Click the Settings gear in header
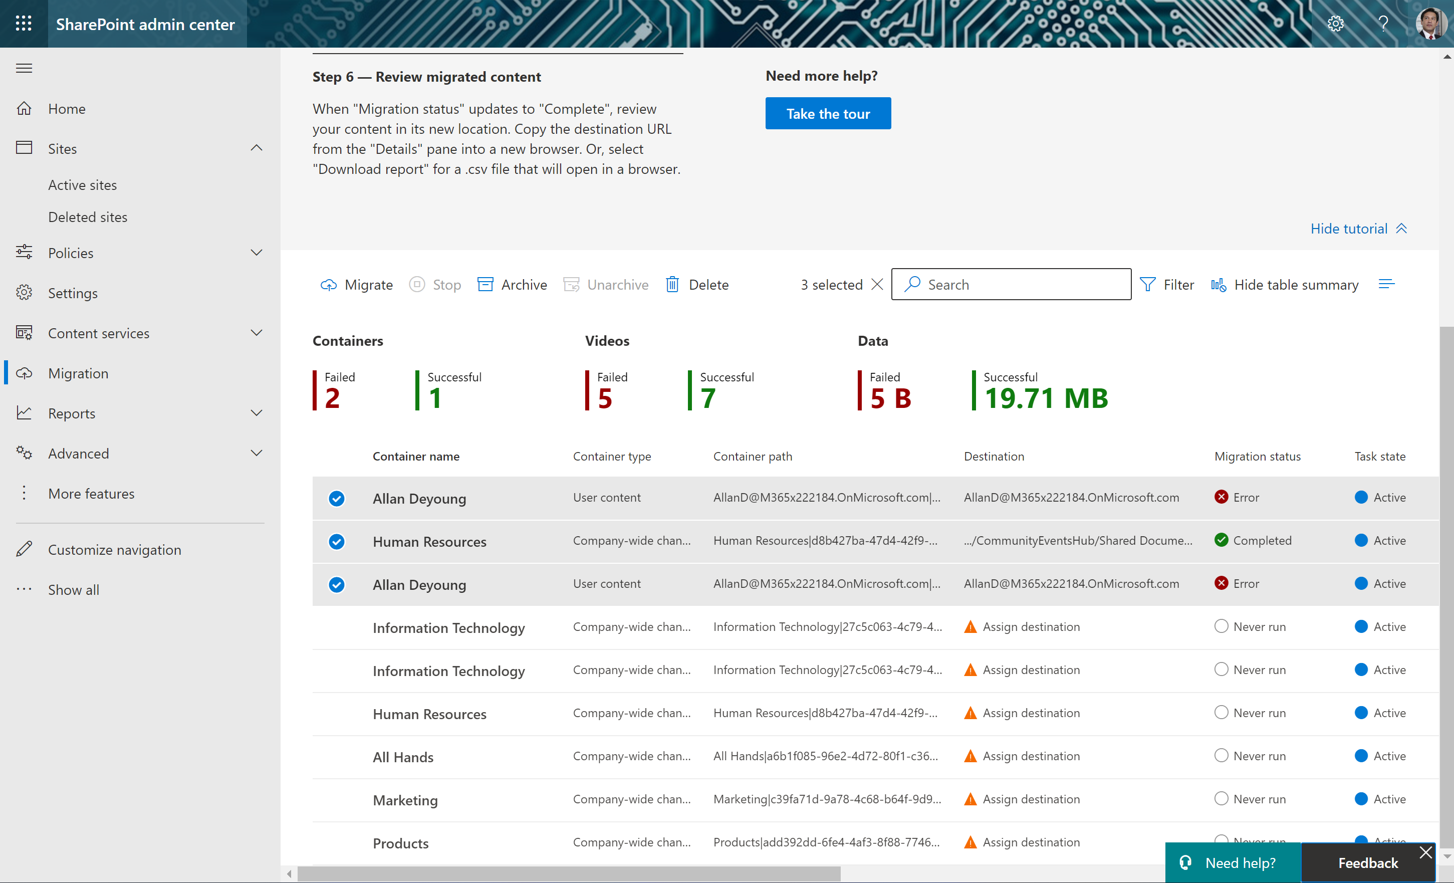 pyautogui.click(x=1335, y=24)
